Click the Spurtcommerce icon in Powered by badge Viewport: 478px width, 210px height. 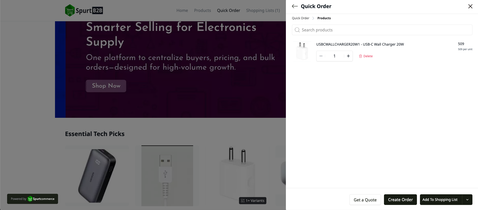[x=30, y=199]
